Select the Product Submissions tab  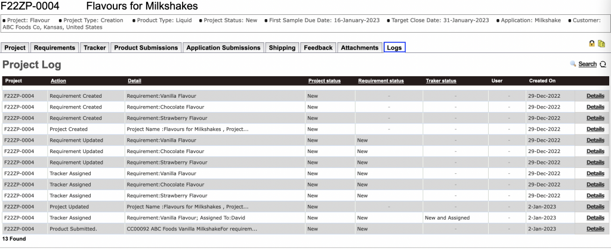[x=146, y=48]
